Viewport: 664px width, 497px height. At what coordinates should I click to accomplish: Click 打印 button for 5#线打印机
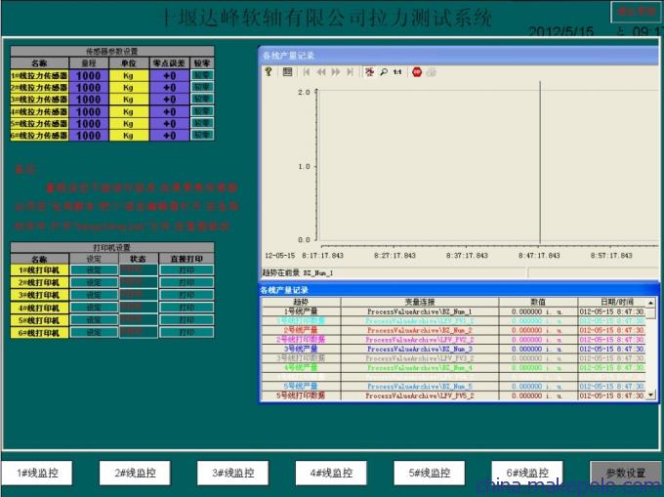click(187, 320)
